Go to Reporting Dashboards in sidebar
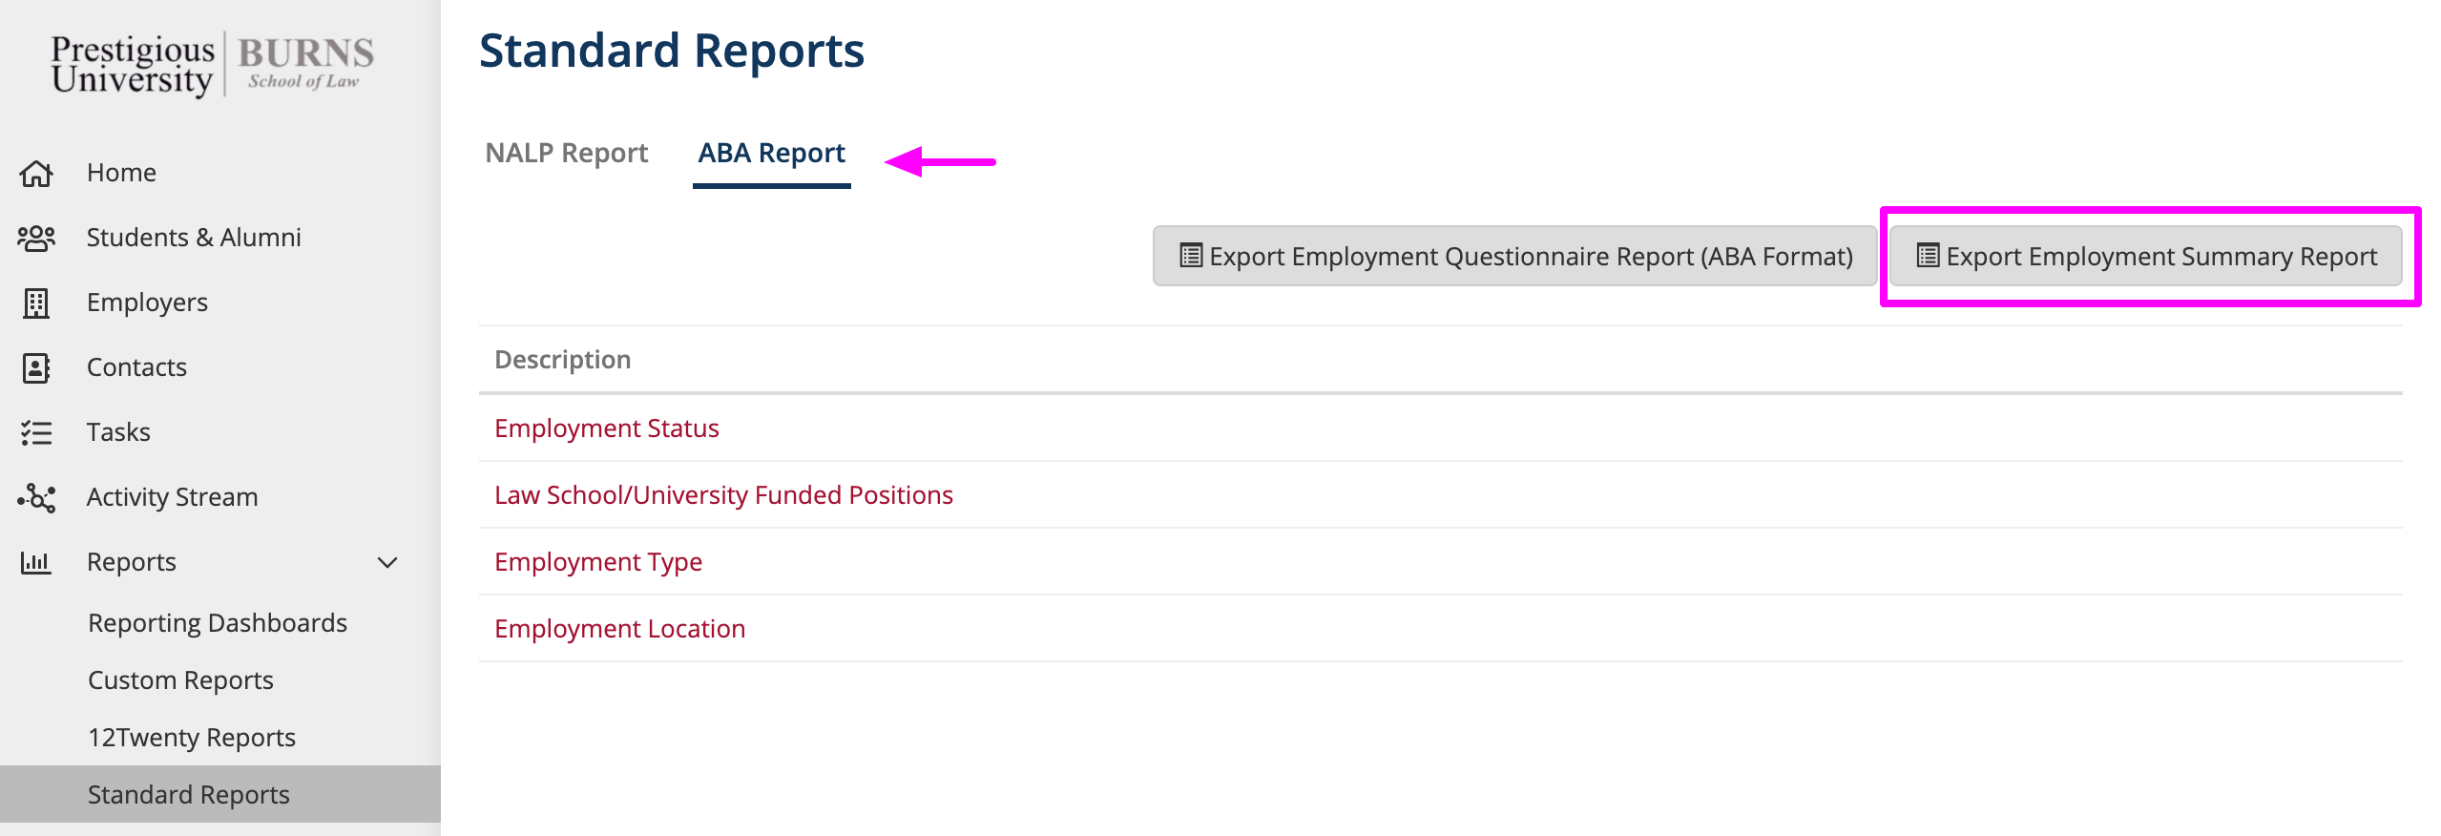The image size is (2441, 836). click(218, 623)
